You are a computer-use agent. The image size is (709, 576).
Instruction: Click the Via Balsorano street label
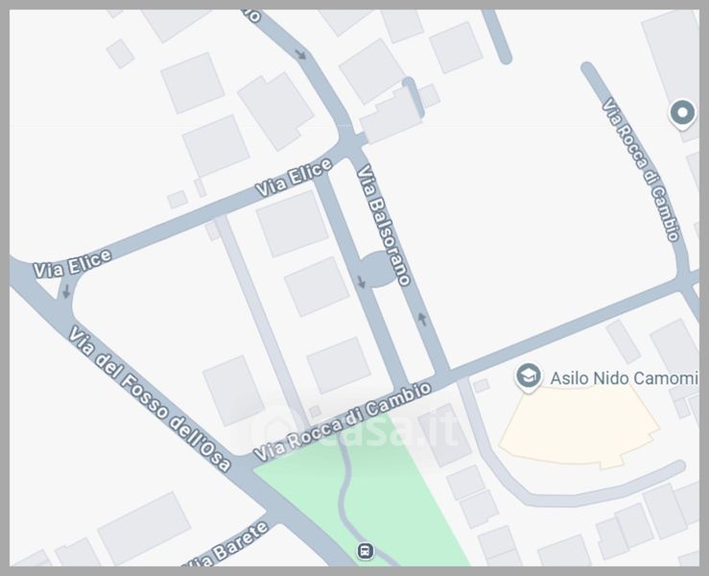click(x=384, y=226)
